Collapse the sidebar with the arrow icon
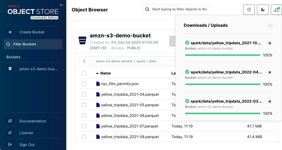 click(x=62, y=5)
